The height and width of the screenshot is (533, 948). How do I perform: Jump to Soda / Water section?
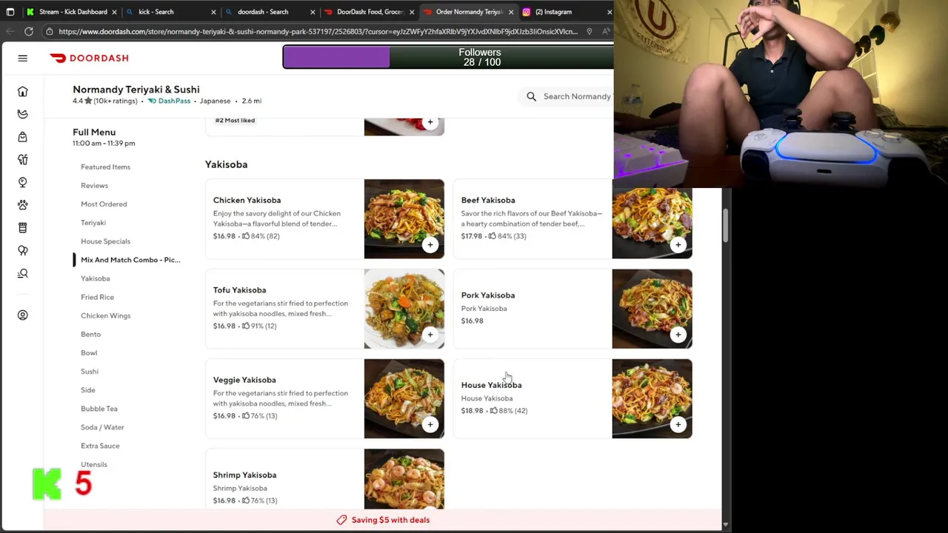coord(102,427)
